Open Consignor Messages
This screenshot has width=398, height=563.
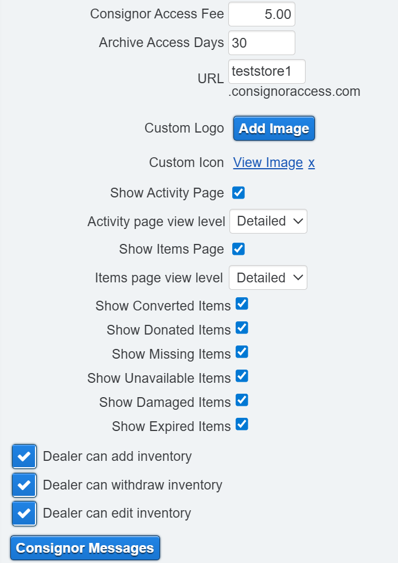point(85,548)
